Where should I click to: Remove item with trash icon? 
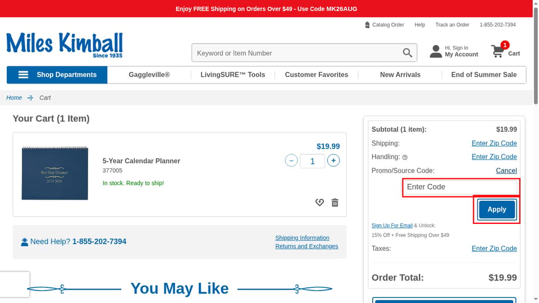[335, 203]
